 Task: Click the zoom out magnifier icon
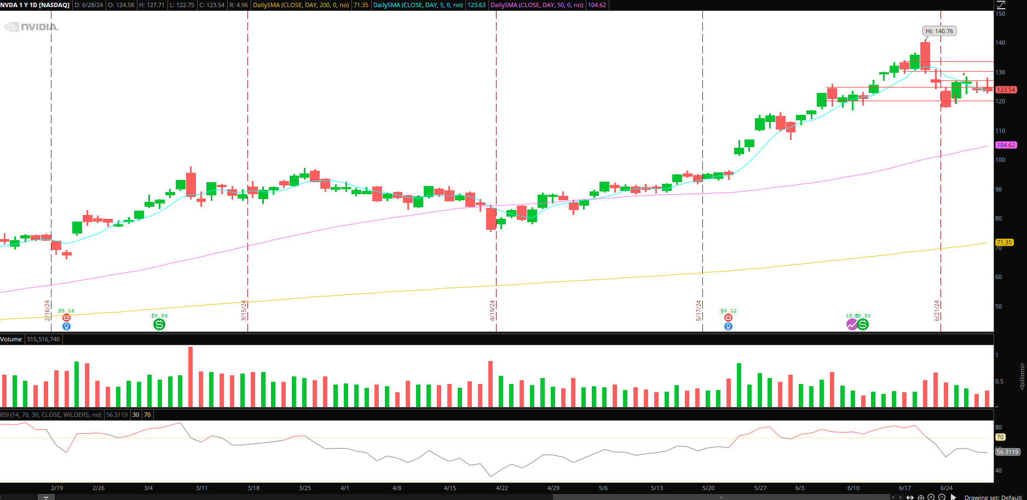pos(942,497)
